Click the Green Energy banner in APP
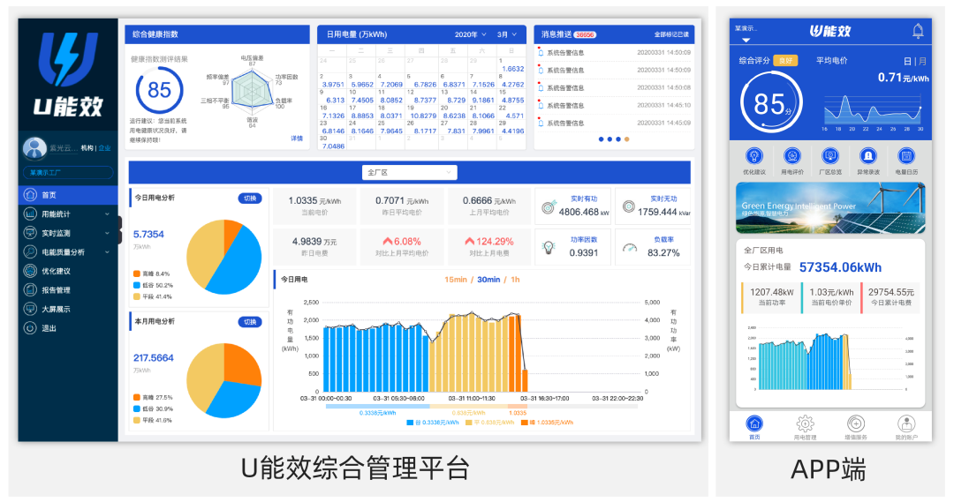This screenshot has height=502, width=954. pos(830,208)
